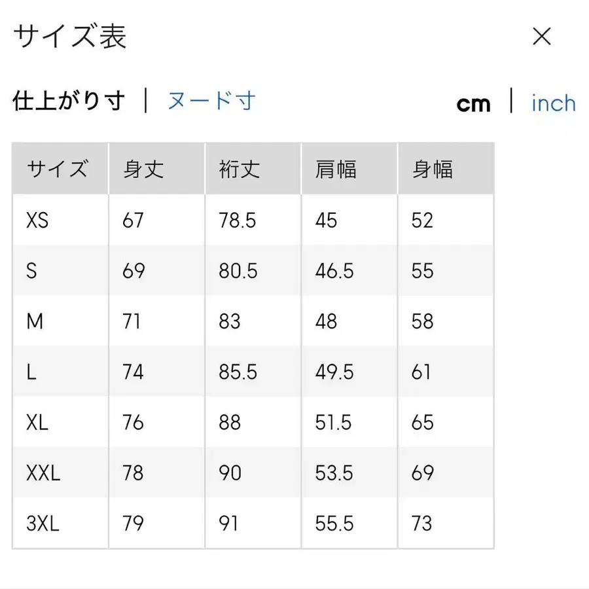
Task: Select the cm unit option
Action: [473, 103]
